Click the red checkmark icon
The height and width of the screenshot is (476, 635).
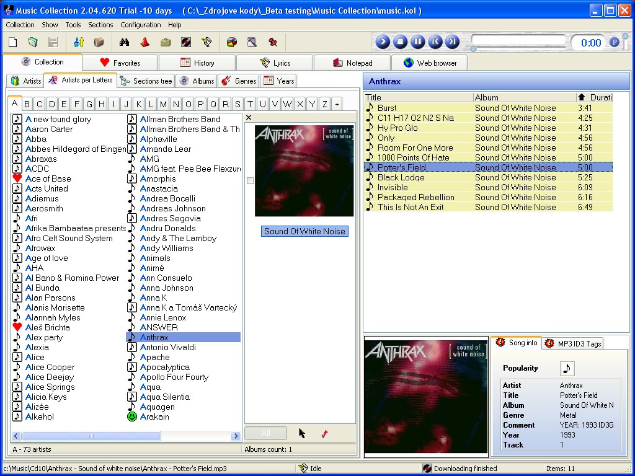click(324, 434)
